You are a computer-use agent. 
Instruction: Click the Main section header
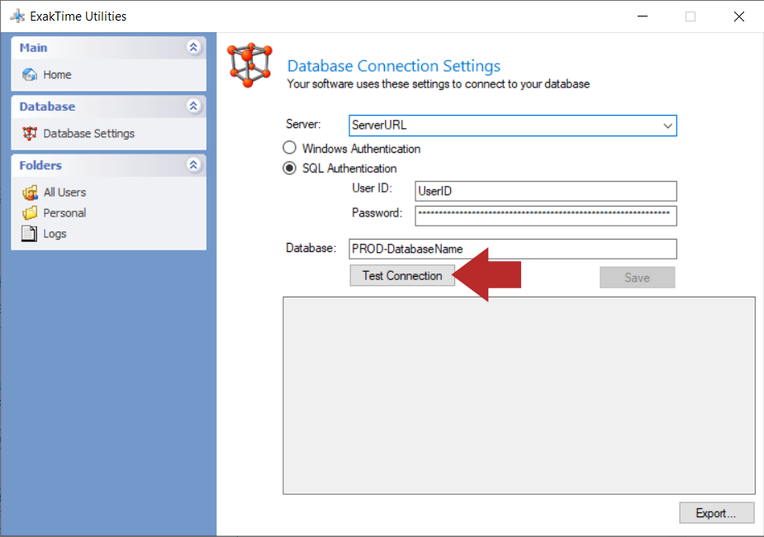[109, 48]
